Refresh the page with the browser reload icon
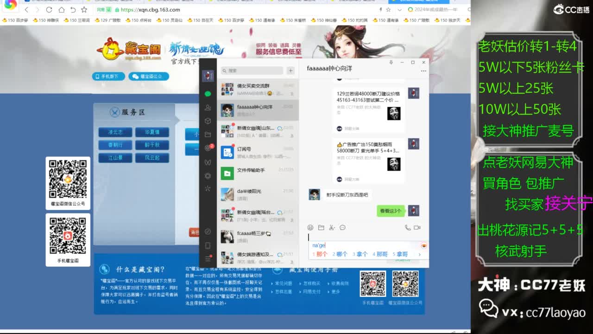593x334 pixels. [48, 9]
